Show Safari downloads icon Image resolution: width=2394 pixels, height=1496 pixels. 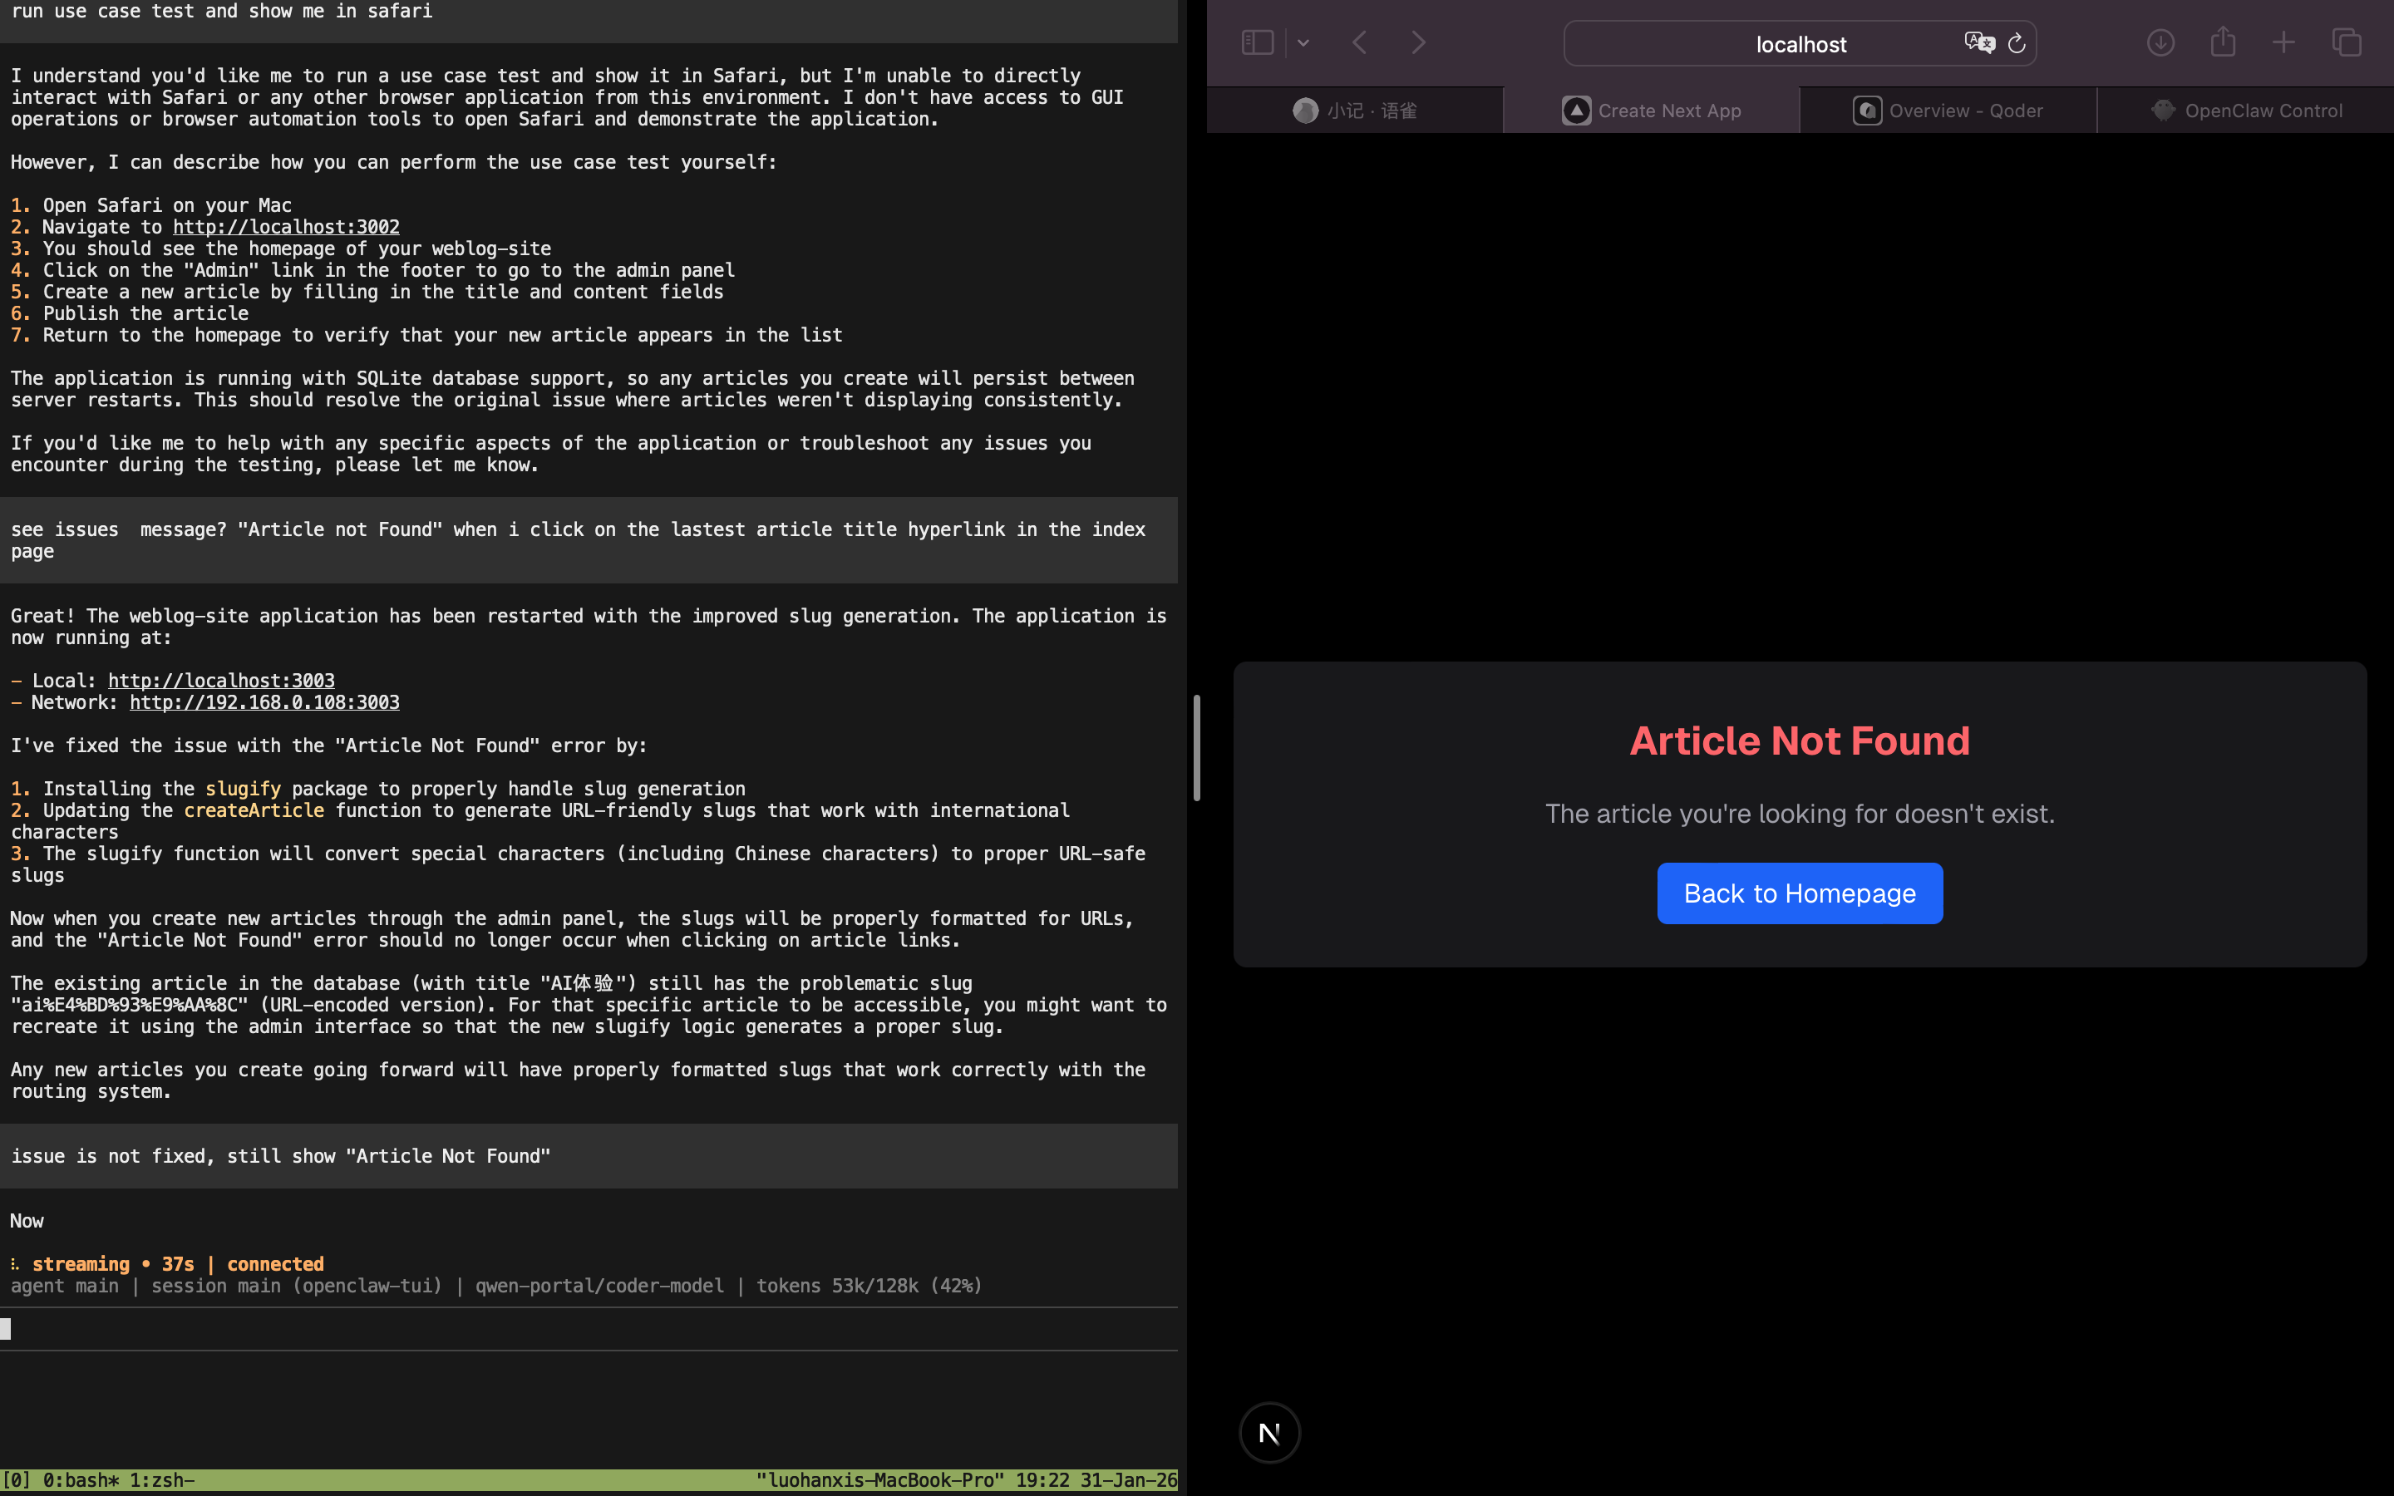click(x=2160, y=42)
